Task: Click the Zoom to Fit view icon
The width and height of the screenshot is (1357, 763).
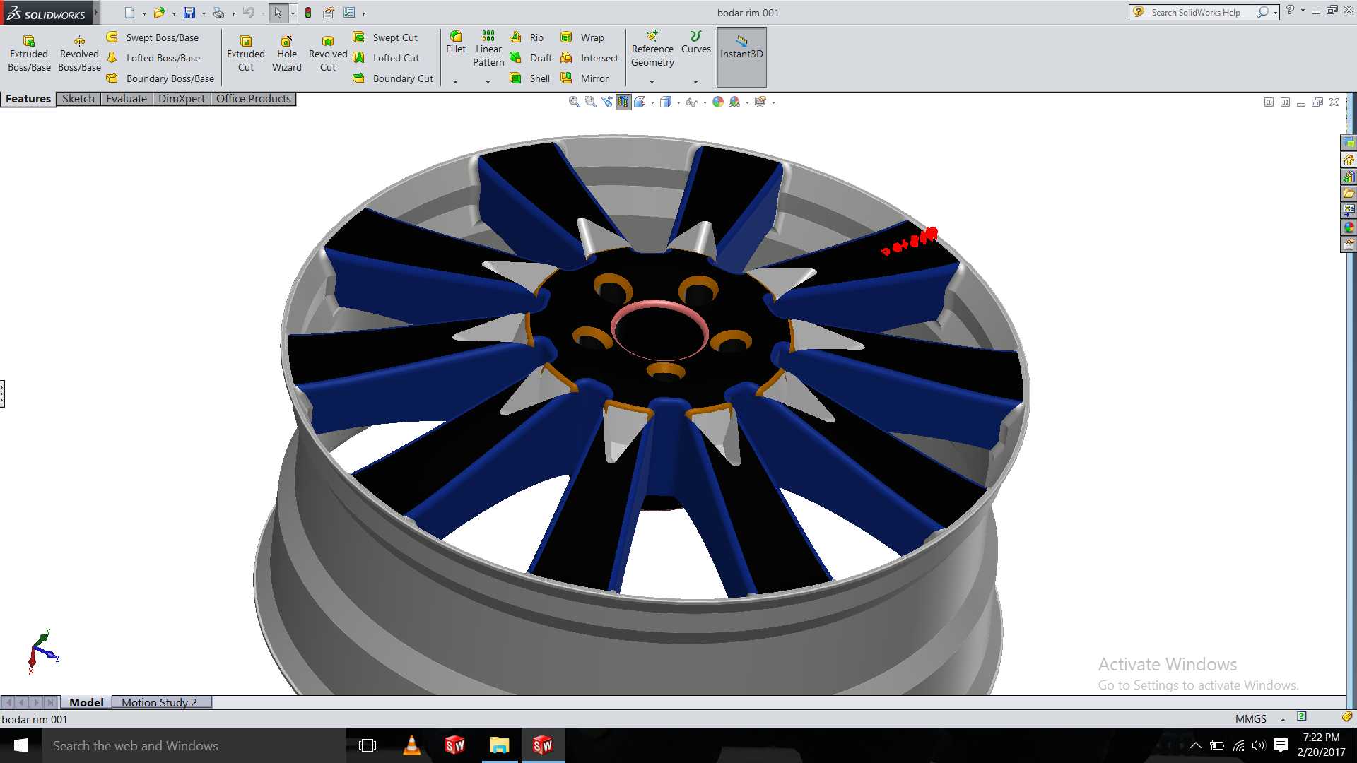Action: (x=575, y=102)
